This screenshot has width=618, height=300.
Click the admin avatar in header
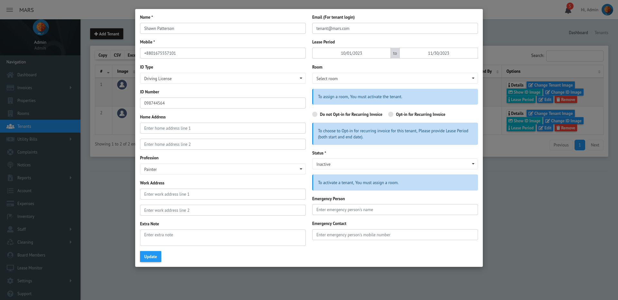point(607,10)
